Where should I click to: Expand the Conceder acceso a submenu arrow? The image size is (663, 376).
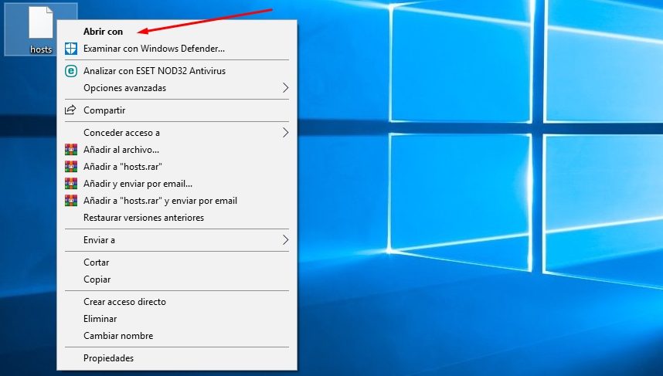(286, 133)
